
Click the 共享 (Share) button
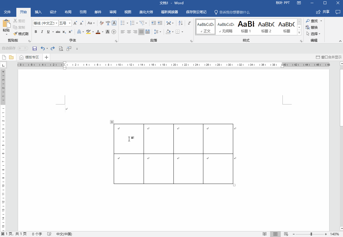coord(323,12)
